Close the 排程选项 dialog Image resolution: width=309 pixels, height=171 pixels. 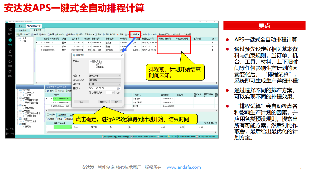[122, 55]
